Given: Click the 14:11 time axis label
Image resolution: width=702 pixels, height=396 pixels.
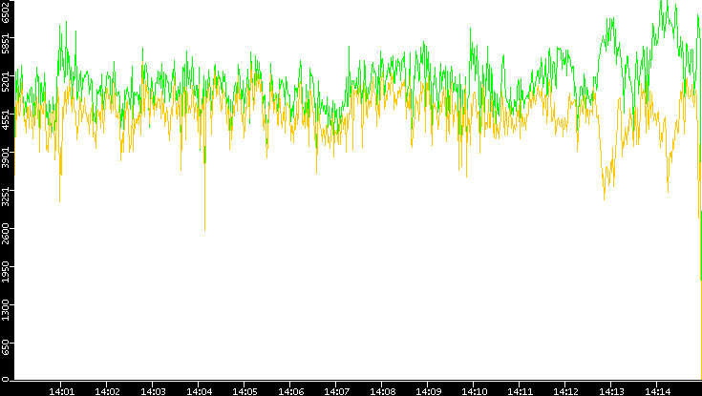Looking at the screenshot, I should tap(521, 391).
